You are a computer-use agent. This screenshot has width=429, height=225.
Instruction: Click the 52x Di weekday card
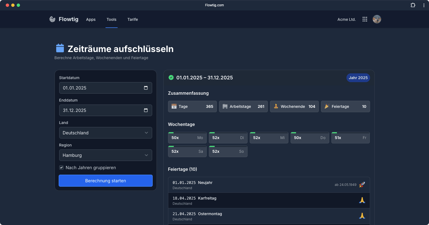pos(228,138)
